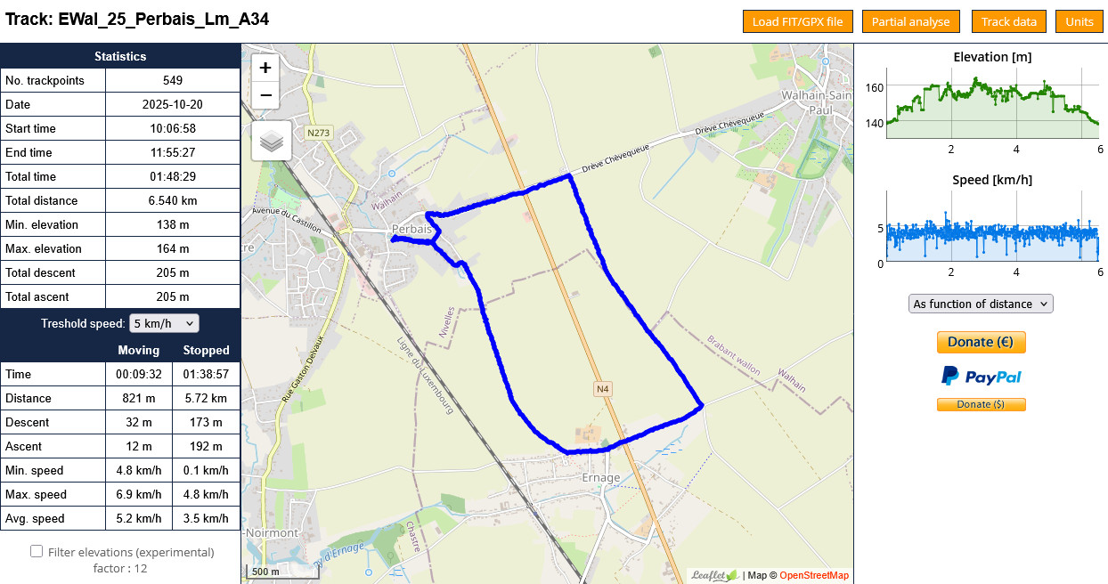Donate in euros

click(x=981, y=342)
